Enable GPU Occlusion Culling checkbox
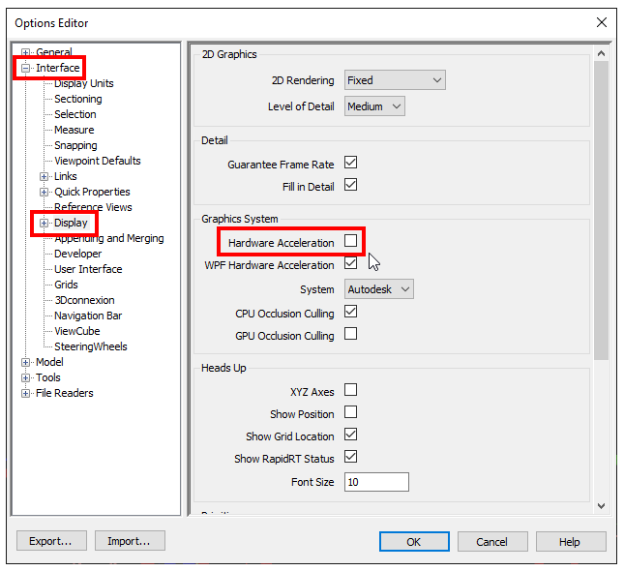This screenshot has height=571, width=624. (350, 334)
